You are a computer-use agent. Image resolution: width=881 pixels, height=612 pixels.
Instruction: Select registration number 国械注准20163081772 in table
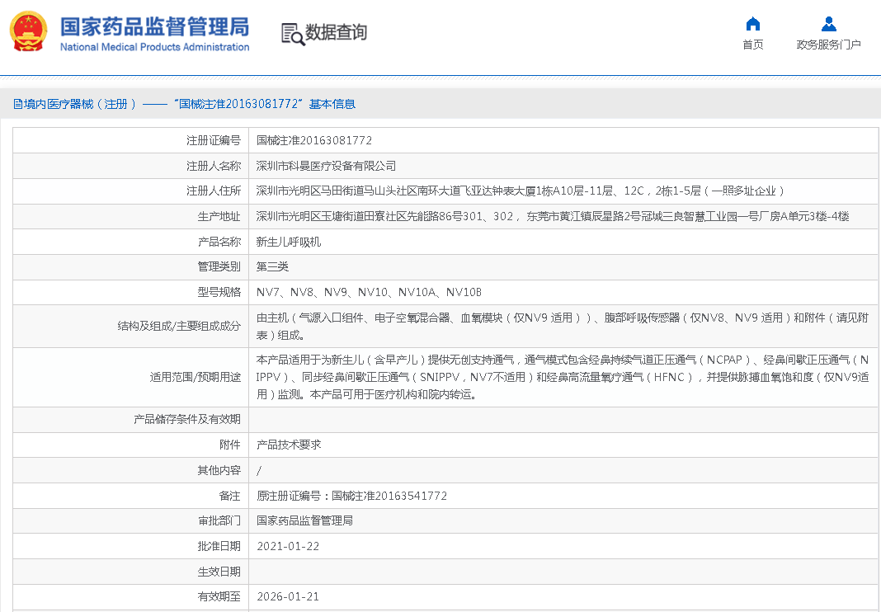(314, 141)
